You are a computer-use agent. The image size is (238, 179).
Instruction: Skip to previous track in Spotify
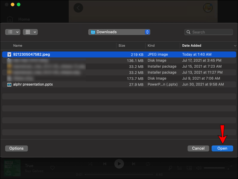105,164
